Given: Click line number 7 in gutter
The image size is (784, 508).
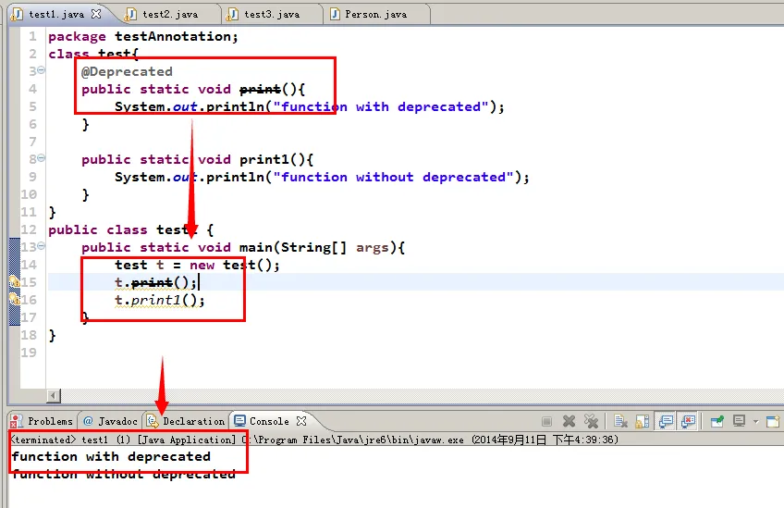Looking at the screenshot, I should pos(32,142).
